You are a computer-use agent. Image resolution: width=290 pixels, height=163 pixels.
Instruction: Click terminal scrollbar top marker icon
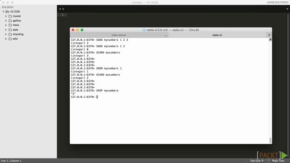270,39
